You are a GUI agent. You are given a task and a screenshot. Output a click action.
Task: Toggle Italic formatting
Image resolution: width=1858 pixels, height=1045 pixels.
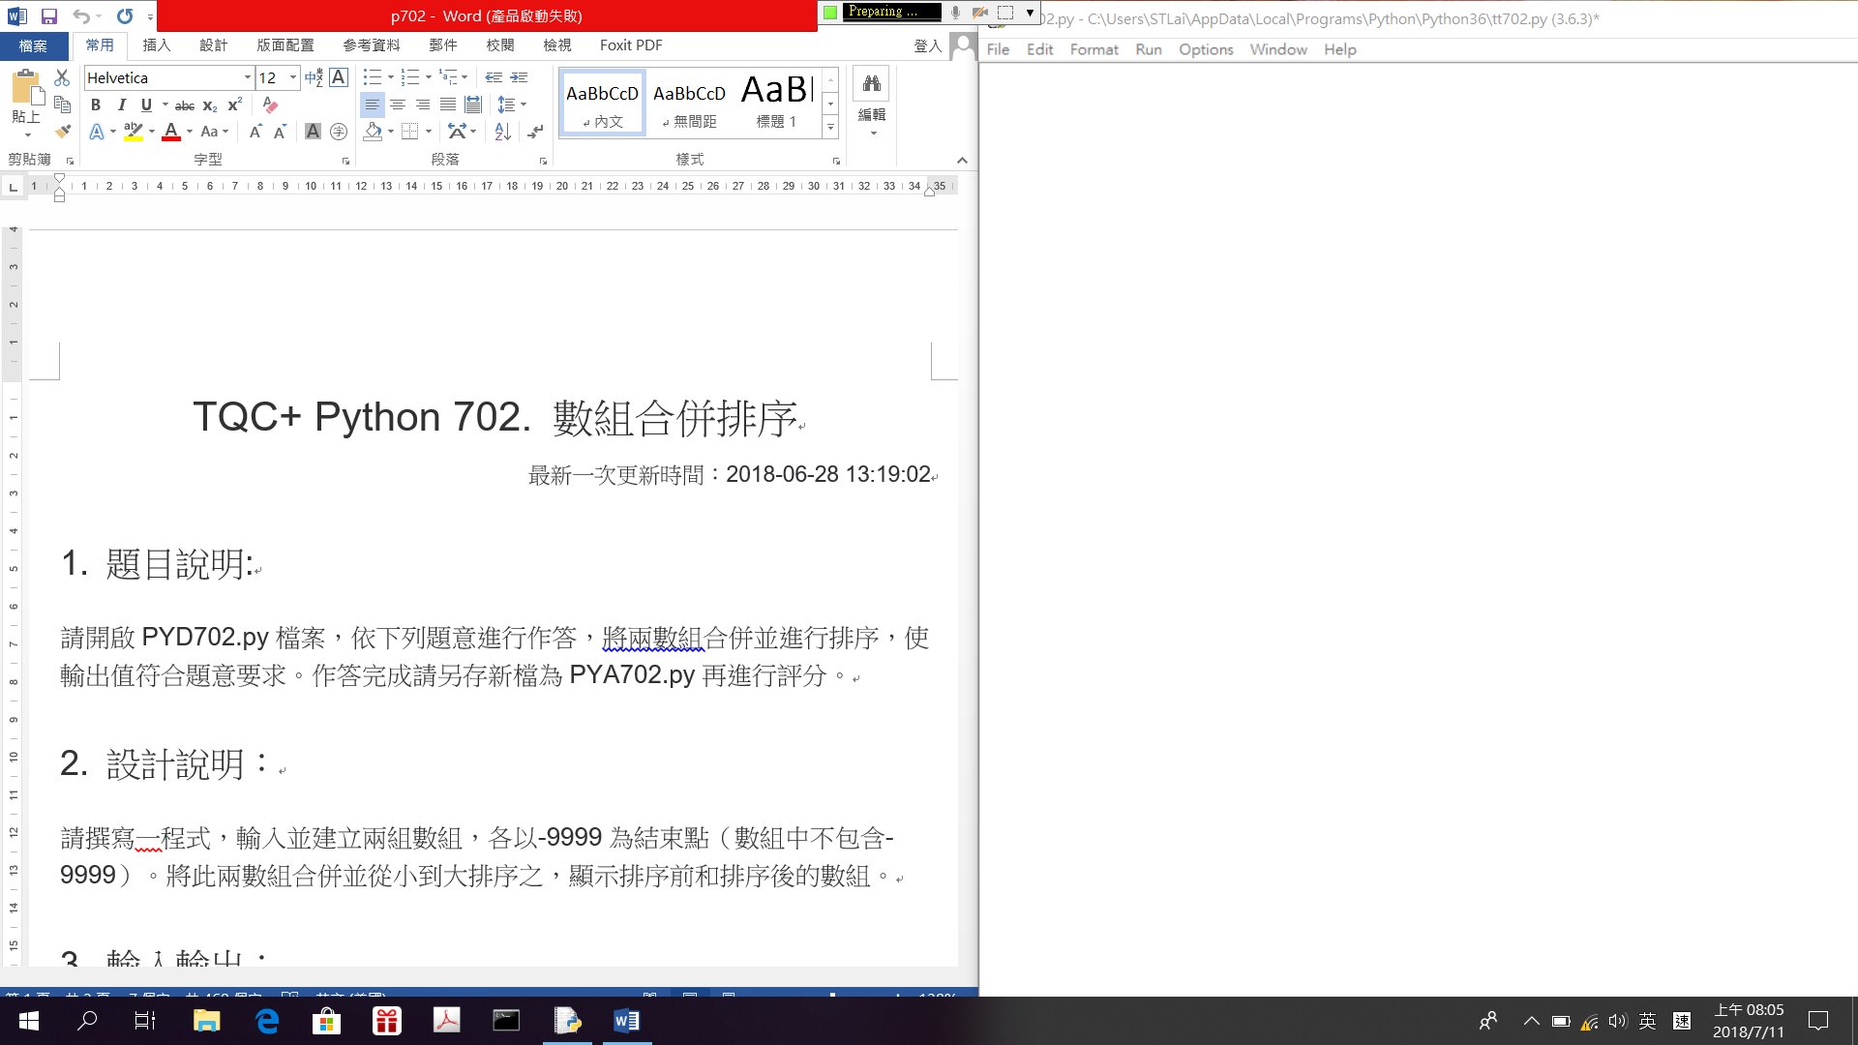[121, 104]
